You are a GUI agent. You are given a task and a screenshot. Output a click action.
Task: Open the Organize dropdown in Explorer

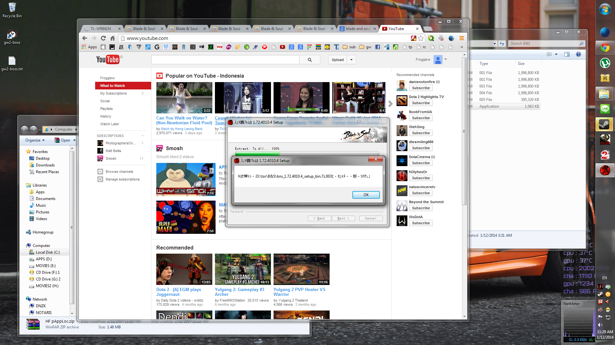(35, 140)
